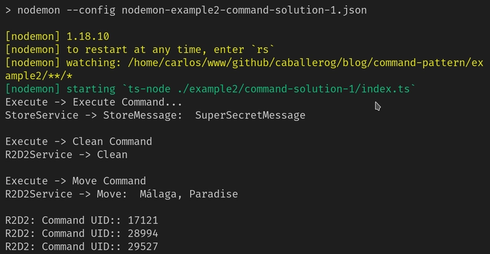490x254 pixels.
Task: Click the green '[nodemon] starting' tag
Action: [60, 89]
